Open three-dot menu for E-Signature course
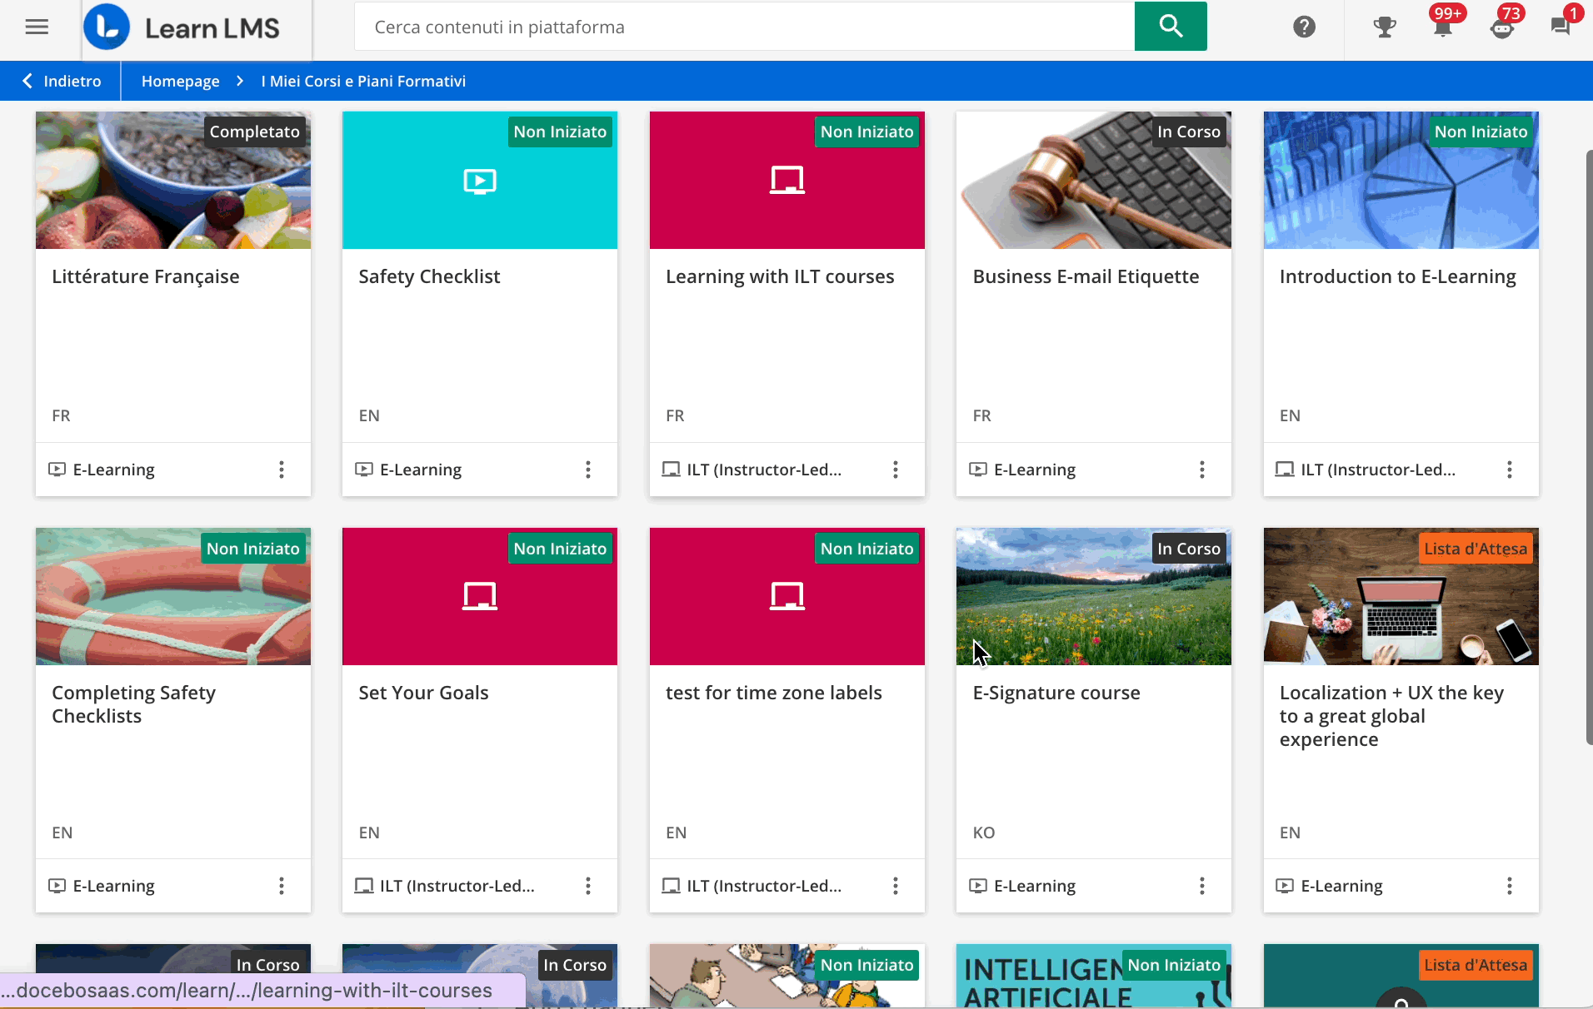 [x=1201, y=886]
